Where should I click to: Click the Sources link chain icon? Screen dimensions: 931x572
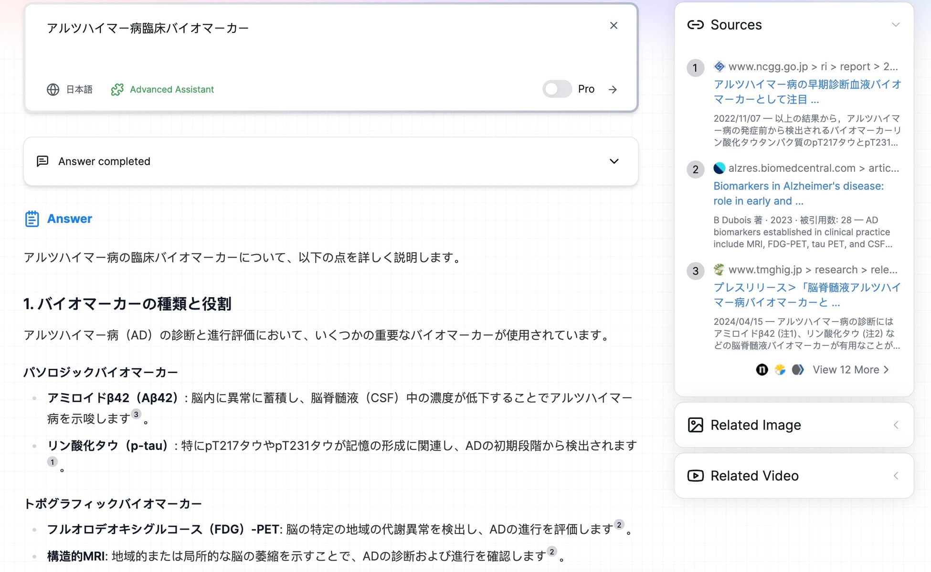(x=695, y=25)
